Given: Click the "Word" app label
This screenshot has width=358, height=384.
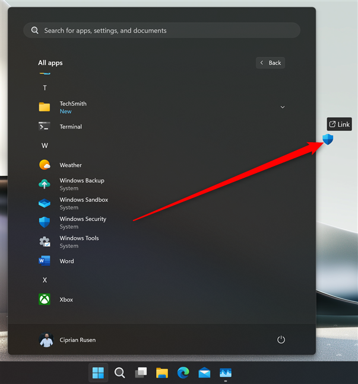Looking at the screenshot, I should [x=66, y=261].
